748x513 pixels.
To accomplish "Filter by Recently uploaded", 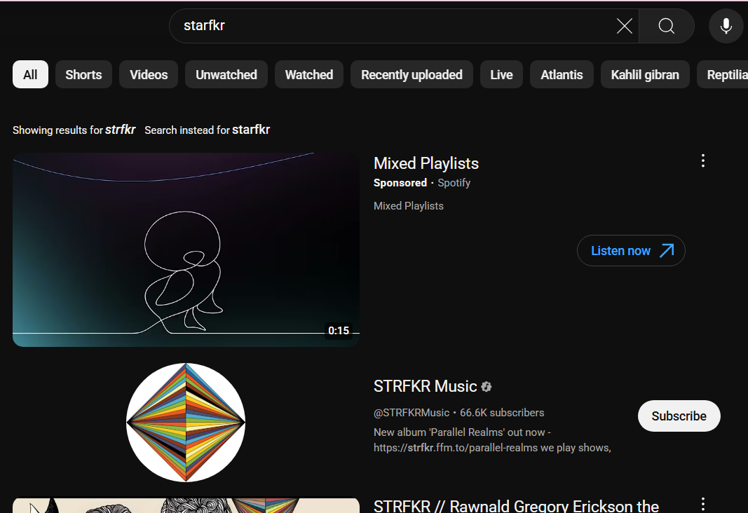I will (412, 75).
